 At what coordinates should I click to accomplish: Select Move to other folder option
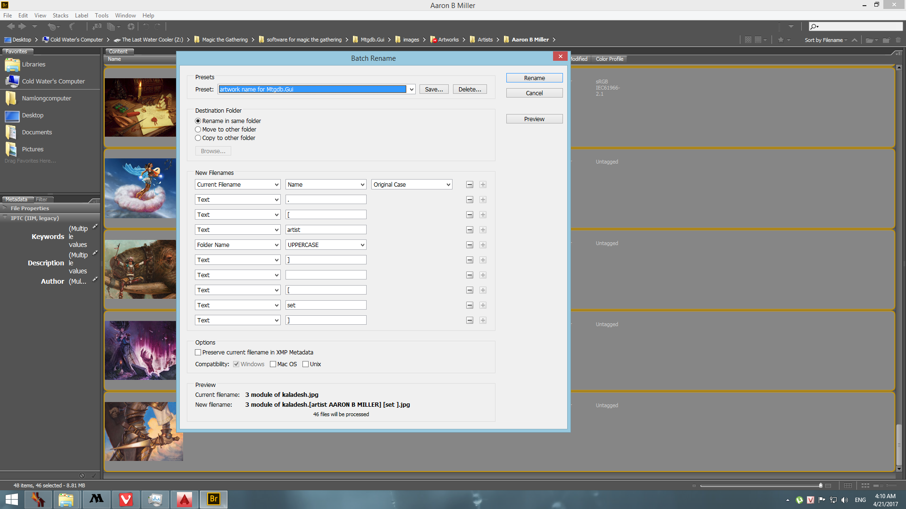pyautogui.click(x=198, y=130)
